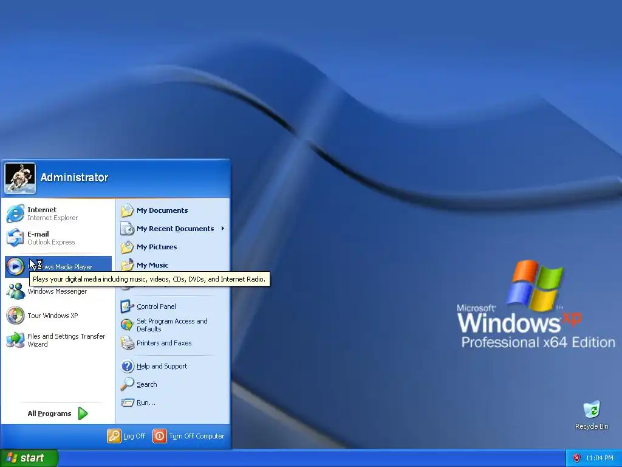The image size is (622, 467).
Task: Open My Pictures folder icon
Action: [128, 247]
